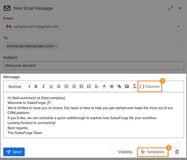Insert a hyperlink into the message

pyautogui.click(x=119, y=87)
